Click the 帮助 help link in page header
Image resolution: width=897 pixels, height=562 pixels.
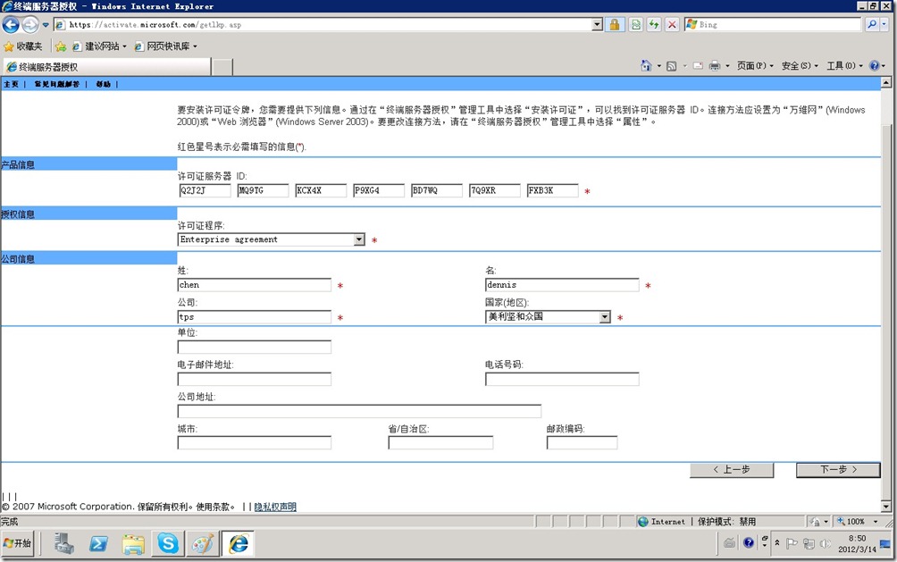[103, 84]
